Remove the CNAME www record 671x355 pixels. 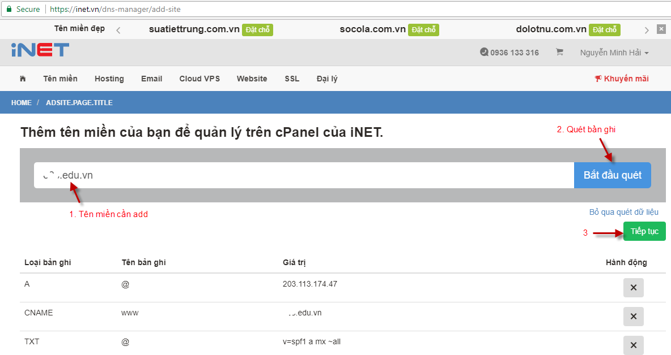click(633, 317)
